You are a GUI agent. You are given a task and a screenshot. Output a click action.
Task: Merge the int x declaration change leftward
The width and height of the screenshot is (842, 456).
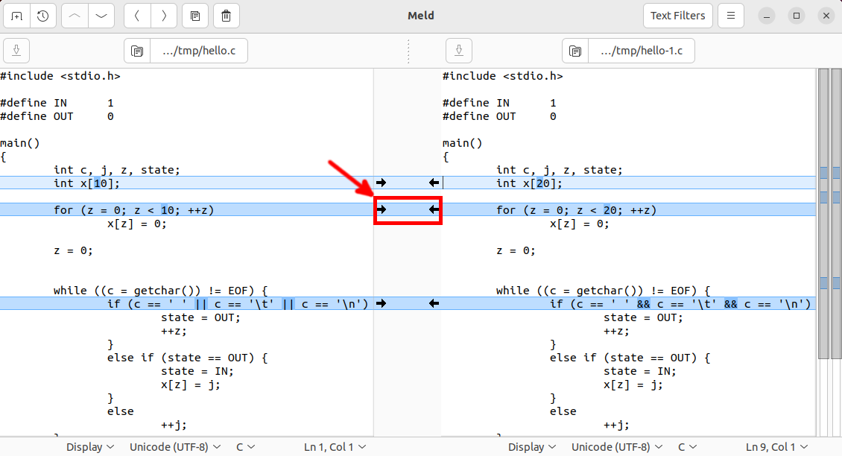point(434,182)
